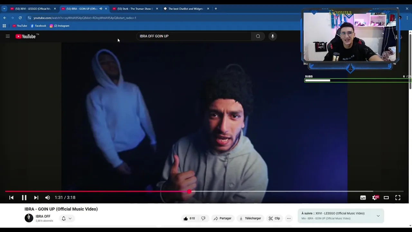
Task: Skip to the next video
Action: coord(36,198)
